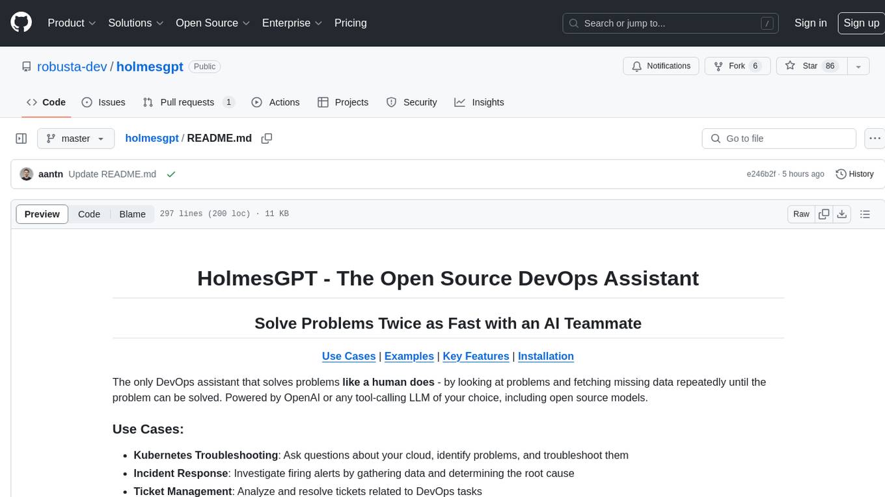Click the Notifications bell button

[x=661, y=66]
